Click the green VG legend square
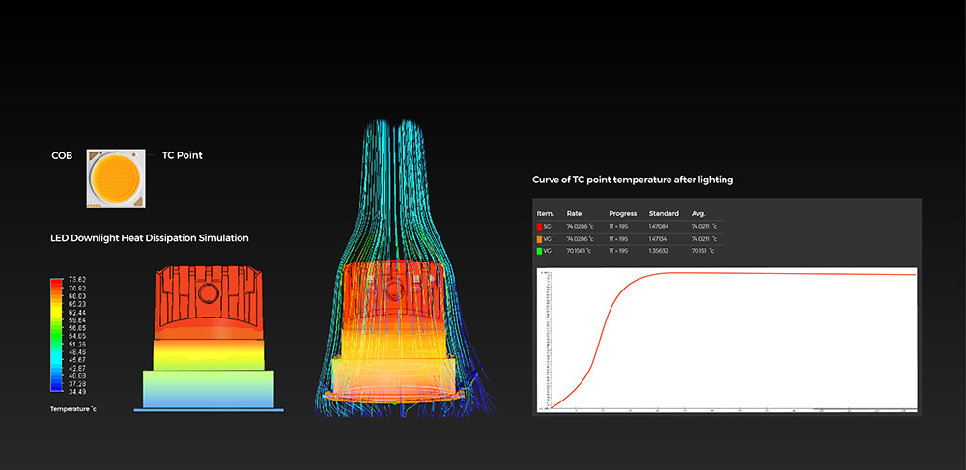The width and height of the screenshot is (966, 470). pos(539,250)
